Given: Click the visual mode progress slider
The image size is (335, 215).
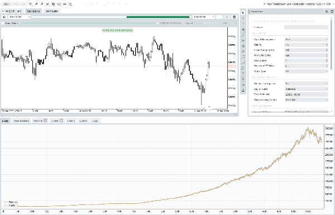Looking at the screenshot, I should [89, 23].
